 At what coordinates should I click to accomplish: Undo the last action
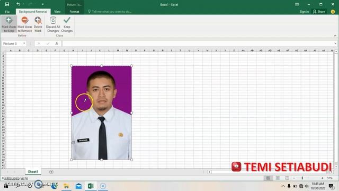click(18, 4)
